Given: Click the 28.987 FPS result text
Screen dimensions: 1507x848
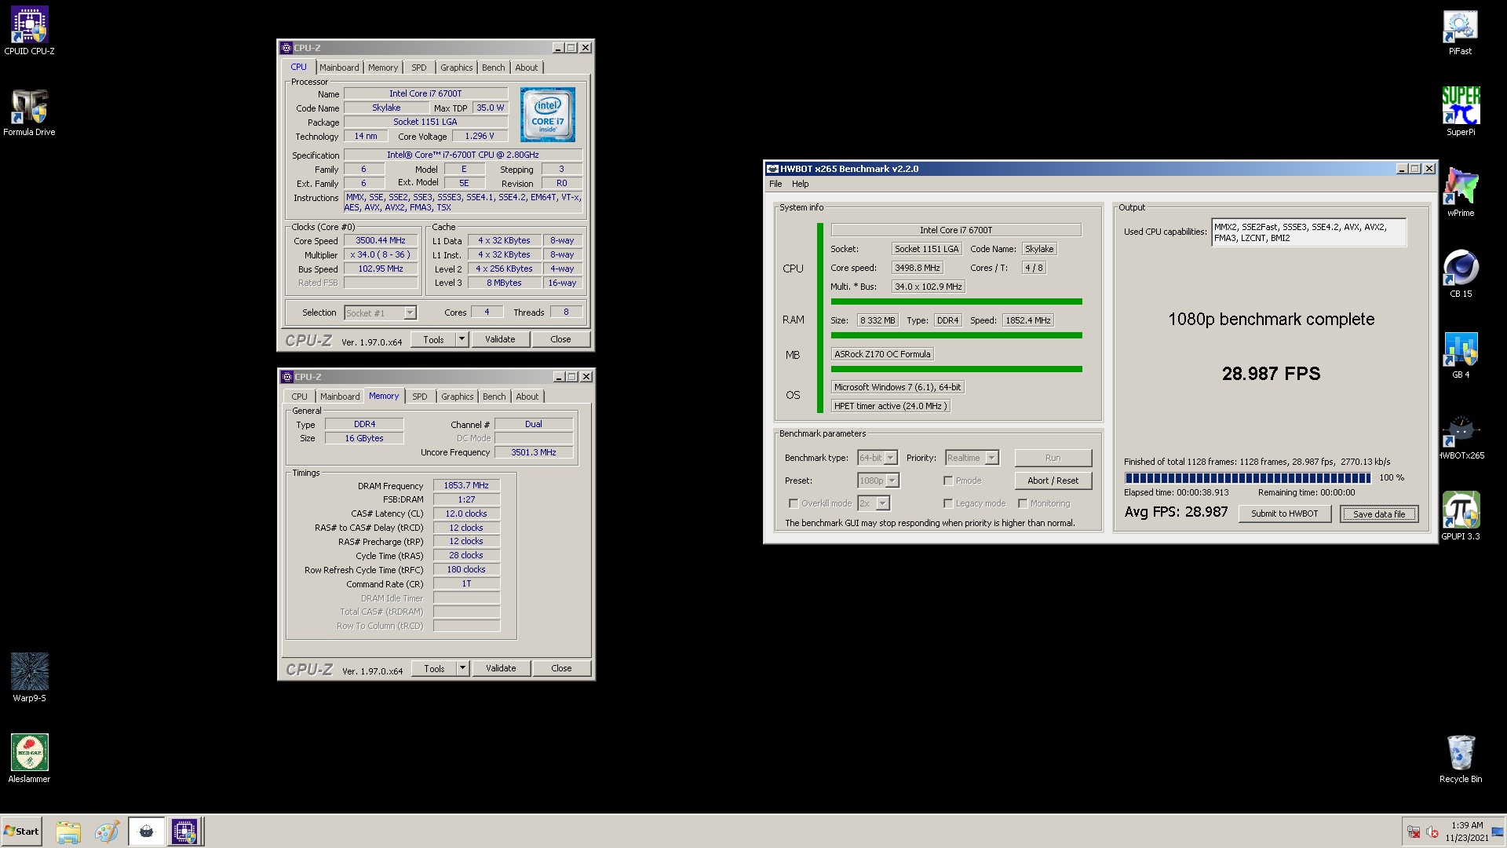Looking at the screenshot, I should pos(1271,374).
